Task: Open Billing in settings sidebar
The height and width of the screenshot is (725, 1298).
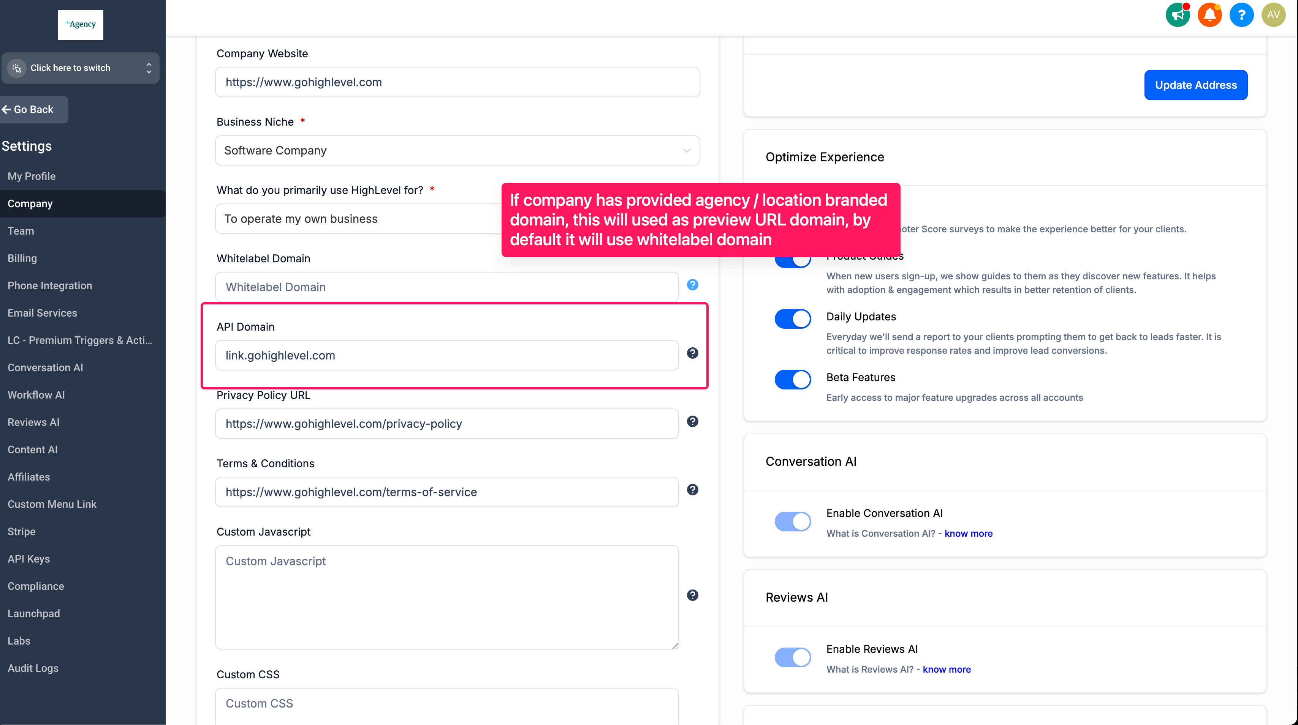Action: (22, 258)
